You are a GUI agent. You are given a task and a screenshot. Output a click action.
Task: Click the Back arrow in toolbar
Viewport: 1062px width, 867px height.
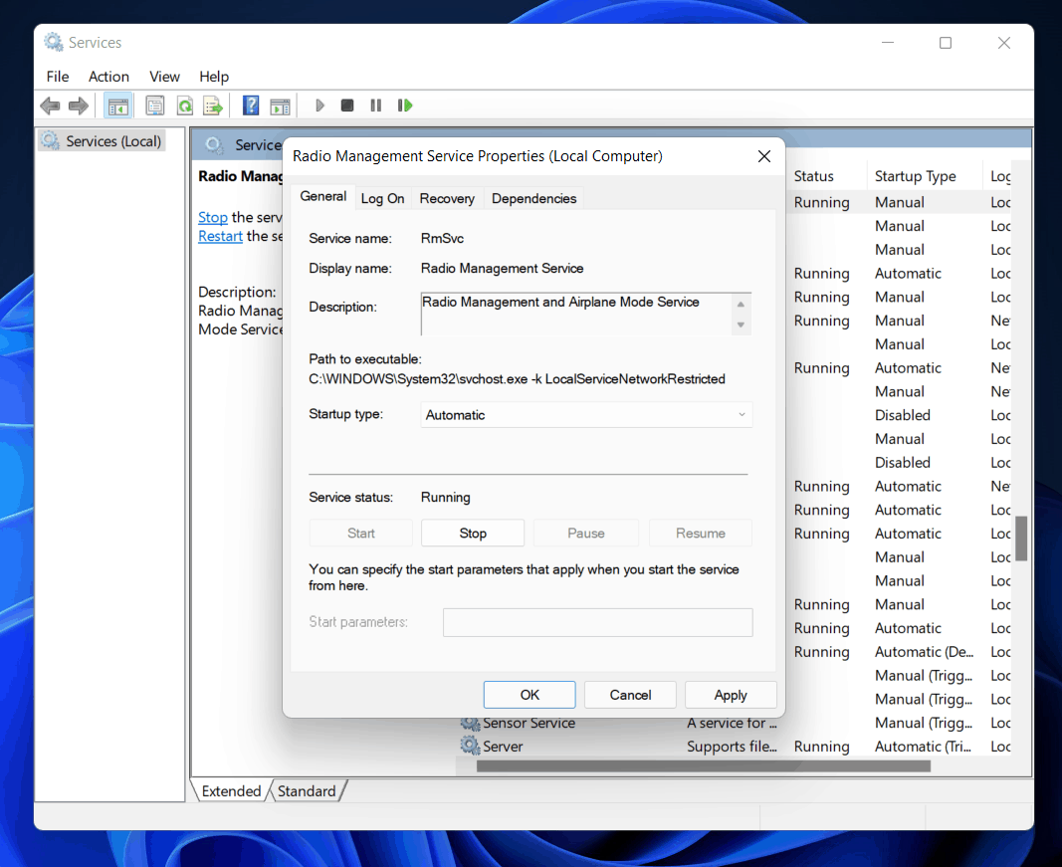tap(50, 106)
